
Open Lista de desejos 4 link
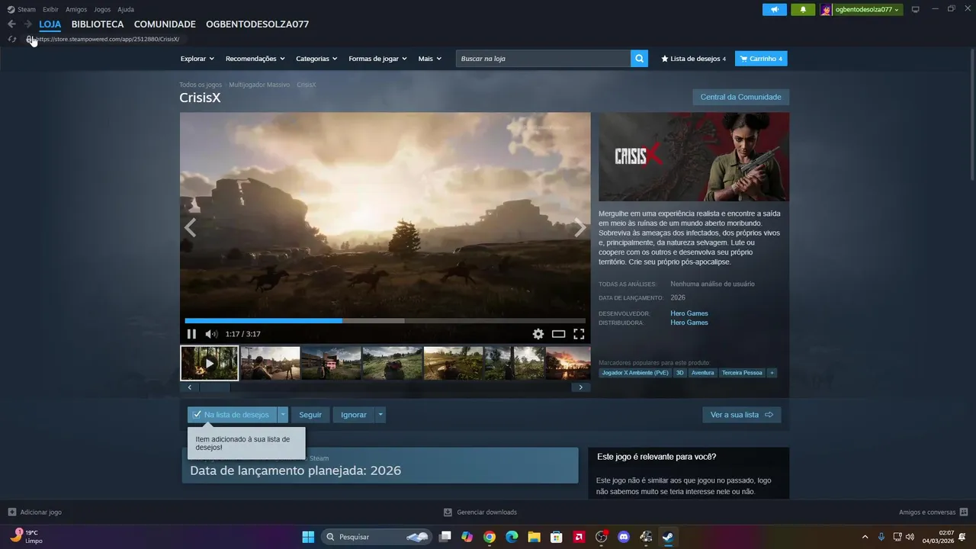pyautogui.click(x=693, y=59)
